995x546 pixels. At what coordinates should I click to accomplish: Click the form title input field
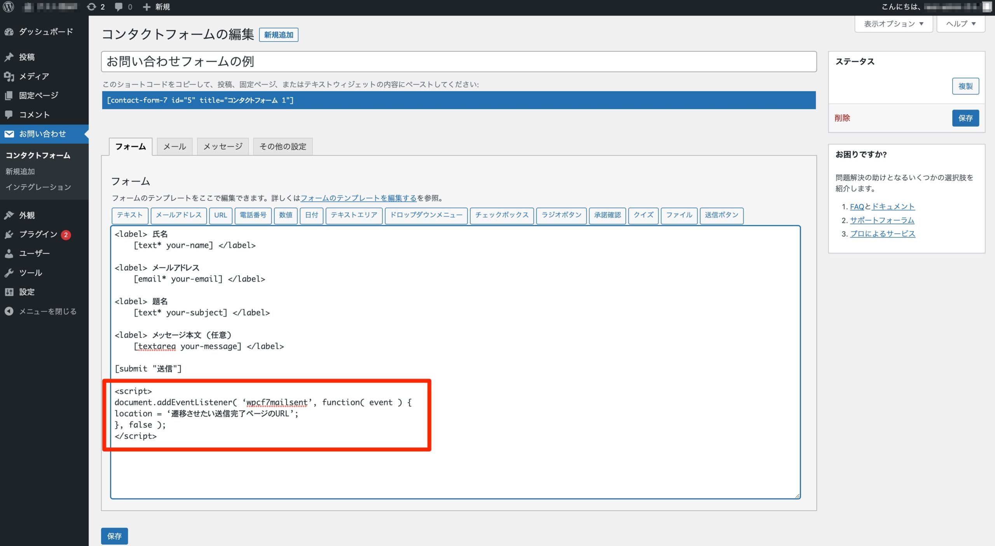(459, 61)
